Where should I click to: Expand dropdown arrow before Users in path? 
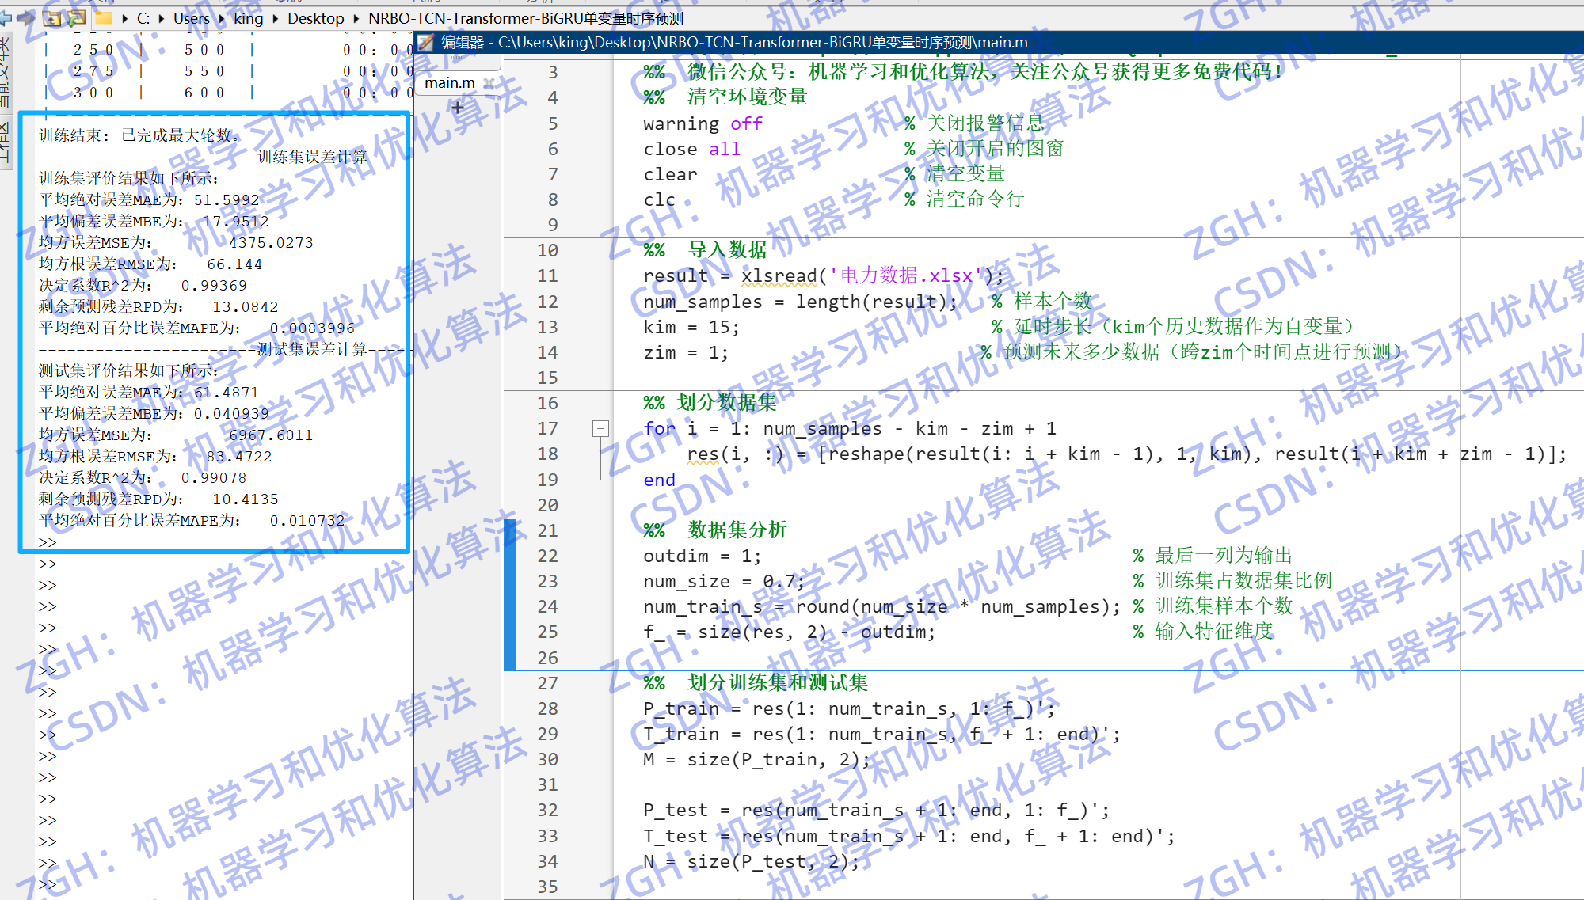161,18
